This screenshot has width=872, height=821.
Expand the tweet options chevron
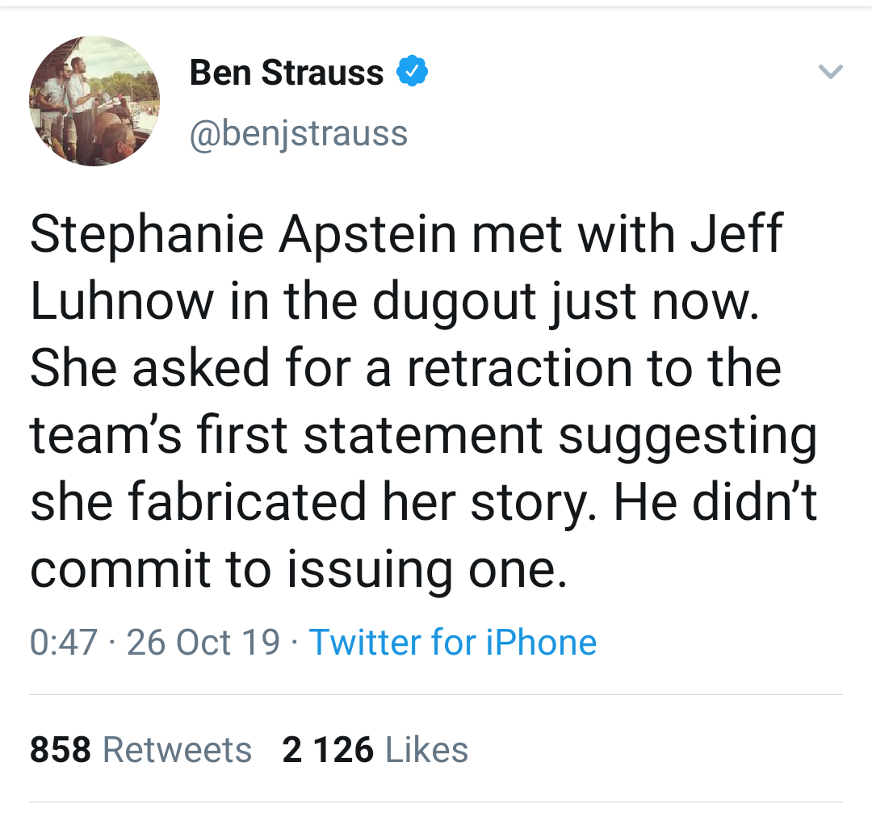[x=830, y=72]
